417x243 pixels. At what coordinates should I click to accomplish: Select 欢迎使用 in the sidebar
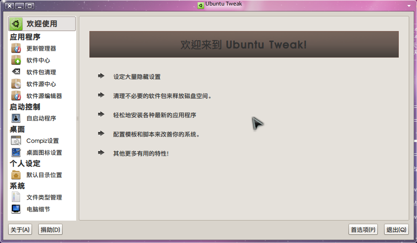[42, 24]
